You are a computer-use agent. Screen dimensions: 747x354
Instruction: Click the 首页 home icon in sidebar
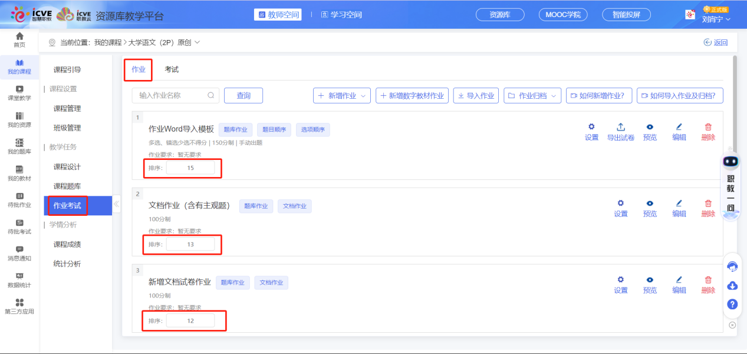tap(19, 39)
